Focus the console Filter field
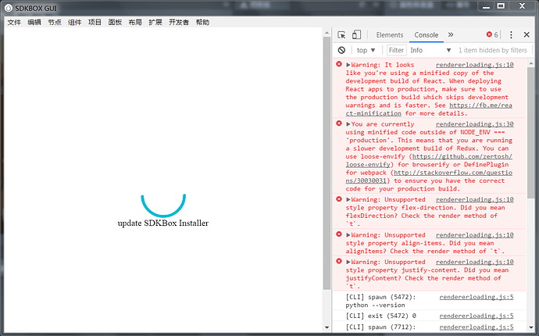This screenshot has height=336, width=539. [x=396, y=50]
